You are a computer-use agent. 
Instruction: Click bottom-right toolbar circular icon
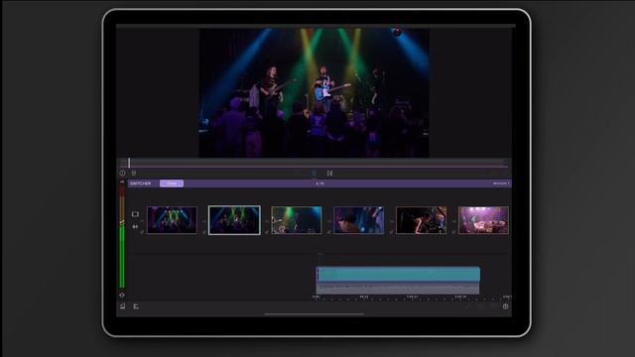[x=505, y=306]
